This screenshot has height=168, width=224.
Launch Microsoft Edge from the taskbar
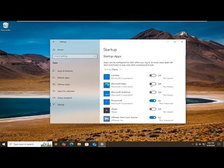tap(71, 144)
